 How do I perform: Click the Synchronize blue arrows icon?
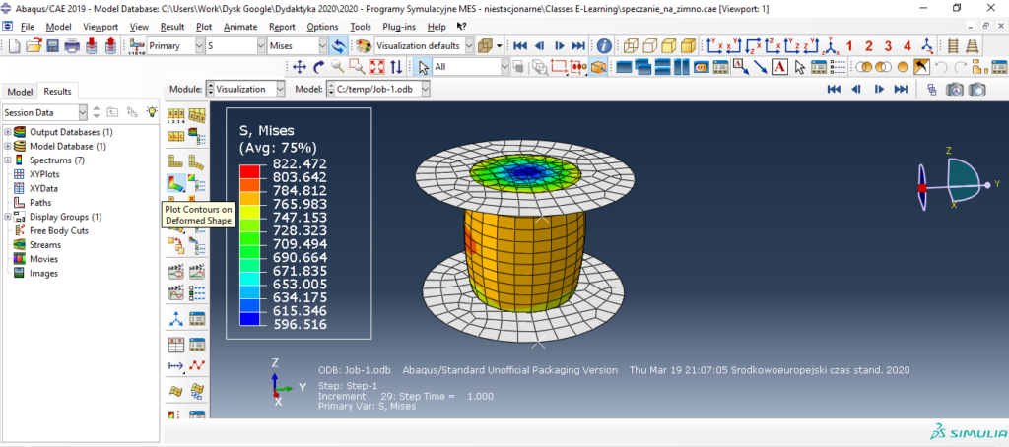tap(339, 46)
